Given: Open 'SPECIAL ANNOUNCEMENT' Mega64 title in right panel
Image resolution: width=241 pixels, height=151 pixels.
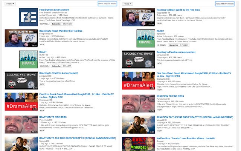Looking at the screenshot, I should 195,117.
